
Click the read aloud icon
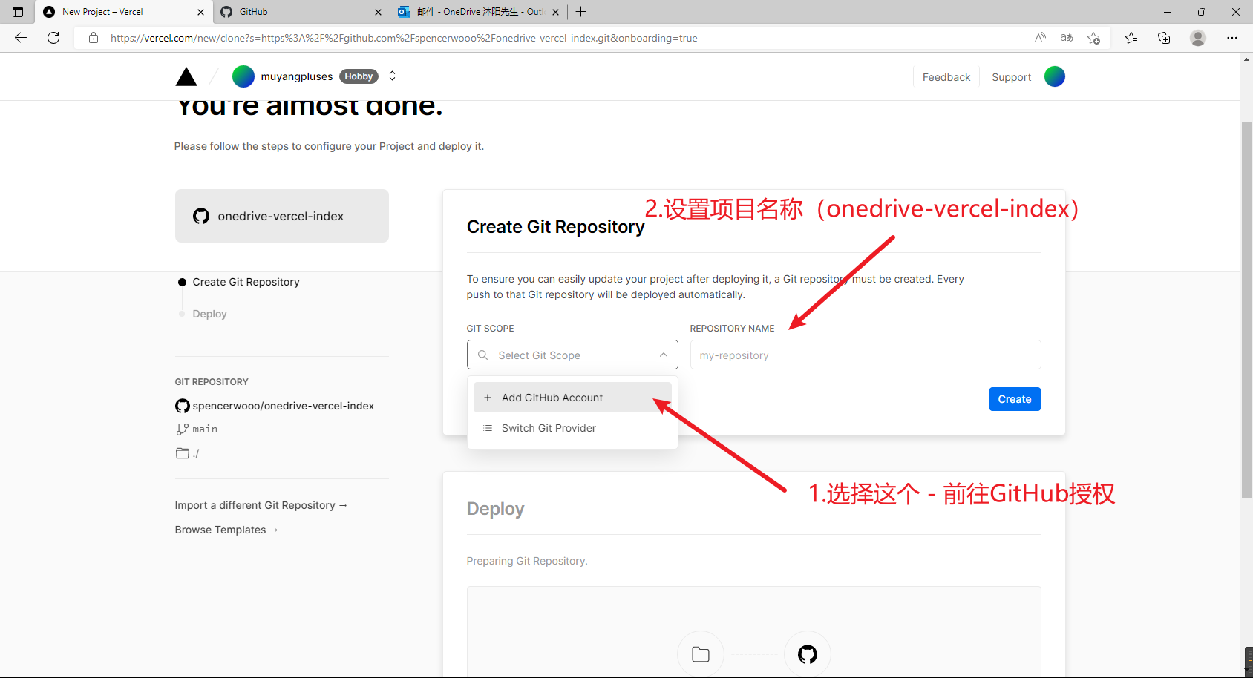pyautogui.click(x=1040, y=38)
